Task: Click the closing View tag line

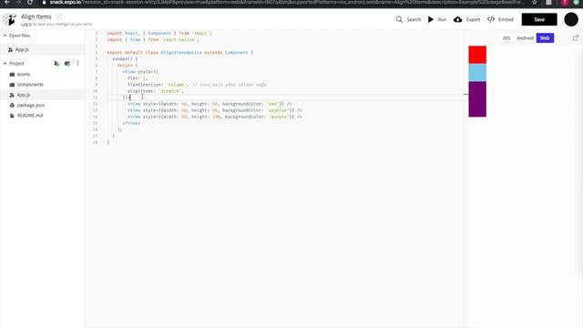Action: tap(131, 123)
